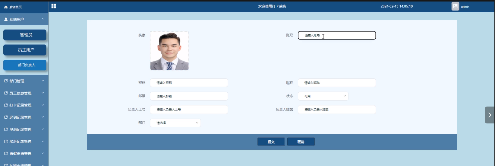The width and height of the screenshot is (495, 166).
Task: Expand the 员工信息管理 chevron
Action: pos(43,93)
